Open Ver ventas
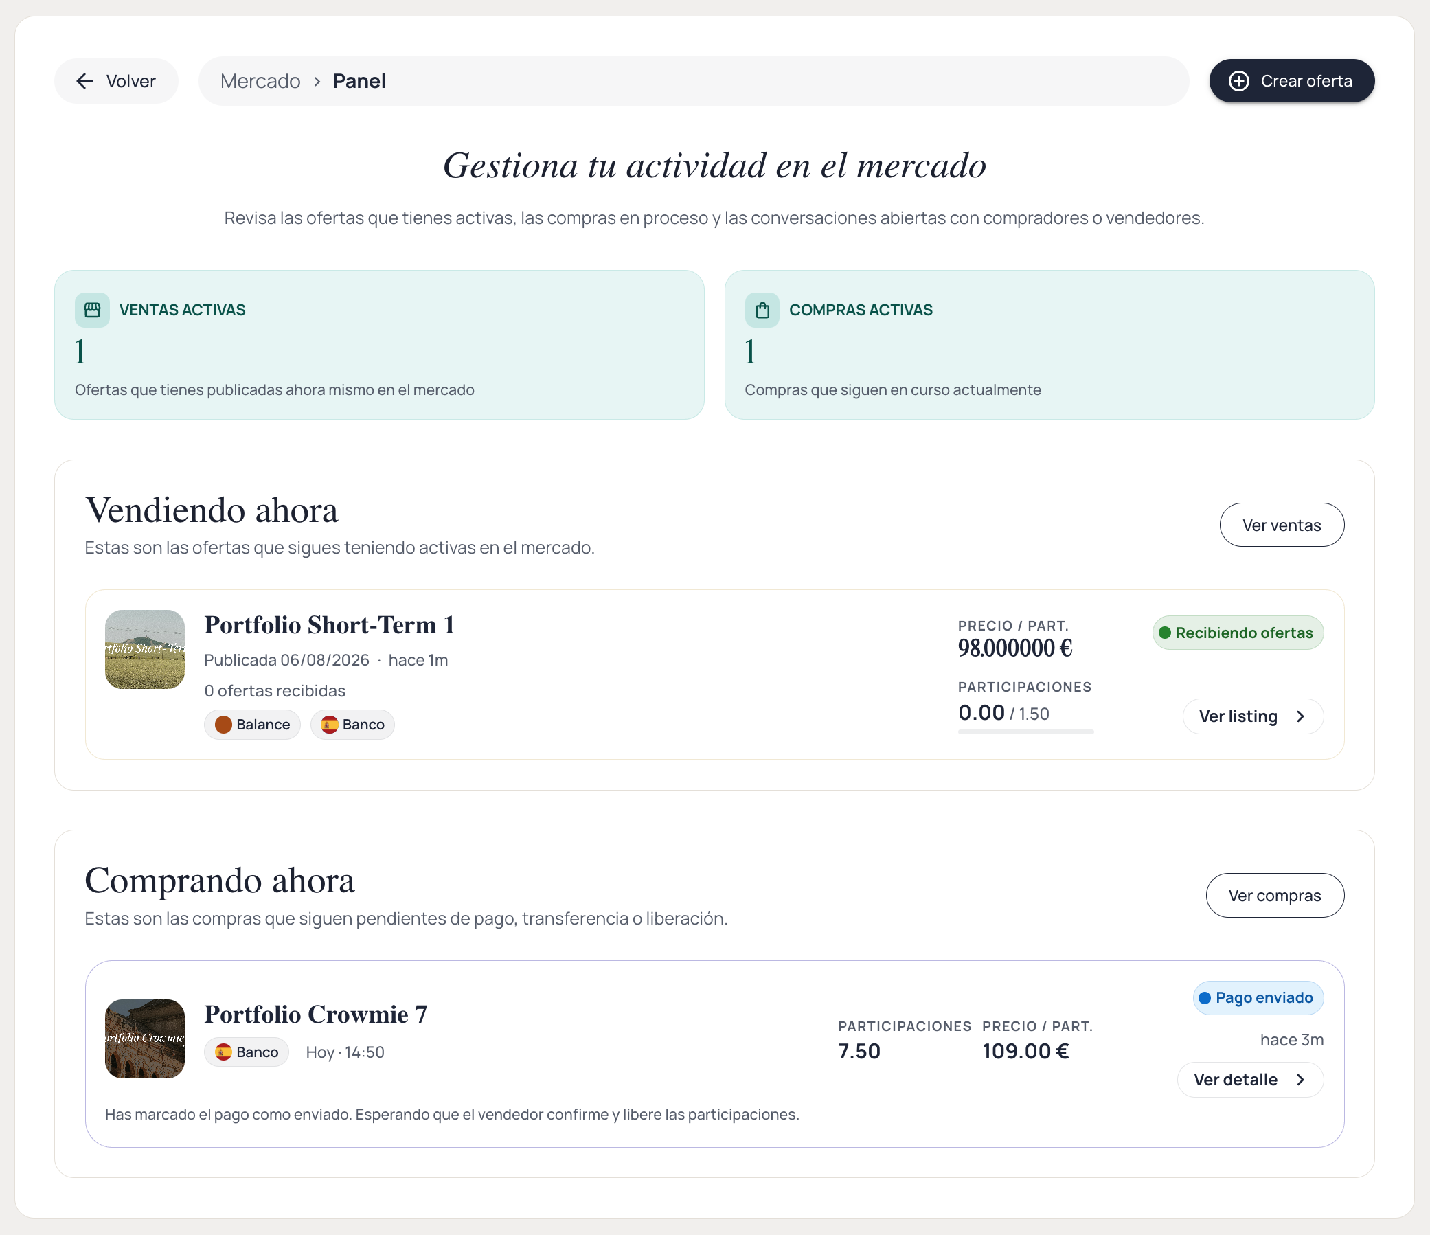Viewport: 1430px width, 1235px height. tap(1282, 525)
